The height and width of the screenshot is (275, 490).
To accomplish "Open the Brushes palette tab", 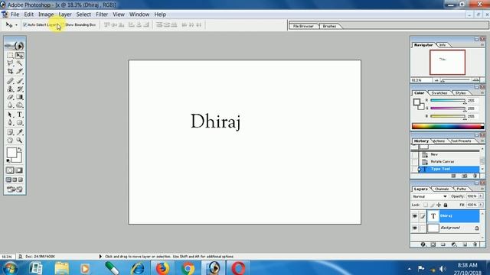I will tap(330, 26).
